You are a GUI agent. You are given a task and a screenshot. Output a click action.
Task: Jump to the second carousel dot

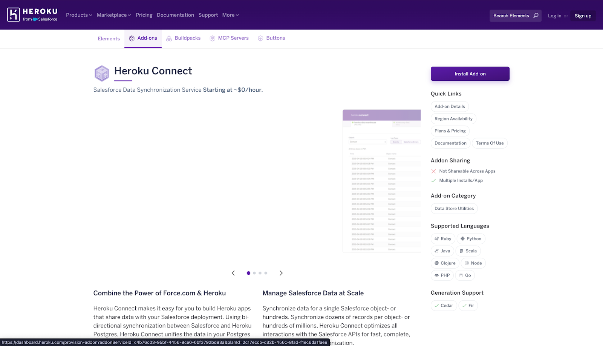click(x=254, y=273)
